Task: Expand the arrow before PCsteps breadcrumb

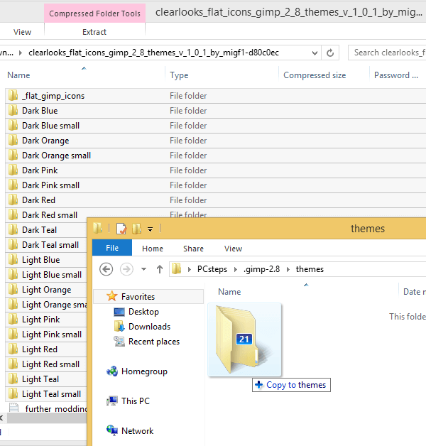Action: [189, 269]
